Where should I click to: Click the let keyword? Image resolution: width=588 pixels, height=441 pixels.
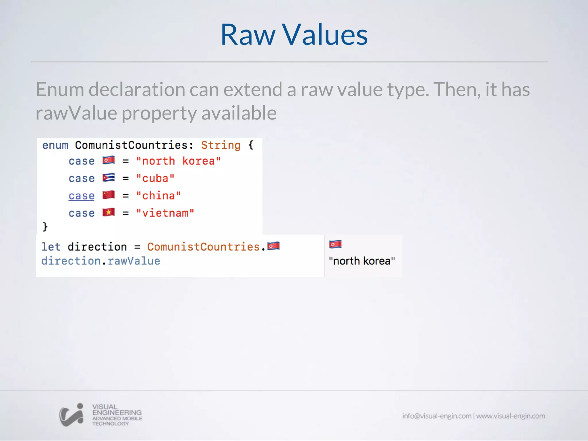point(51,247)
